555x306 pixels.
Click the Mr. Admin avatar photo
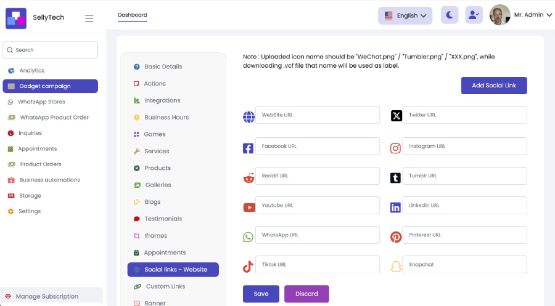click(499, 15)
